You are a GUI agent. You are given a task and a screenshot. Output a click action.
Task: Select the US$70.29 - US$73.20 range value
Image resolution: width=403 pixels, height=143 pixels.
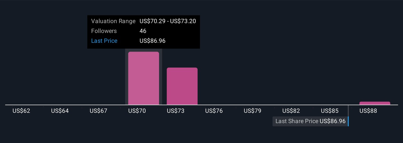(168, 21)
